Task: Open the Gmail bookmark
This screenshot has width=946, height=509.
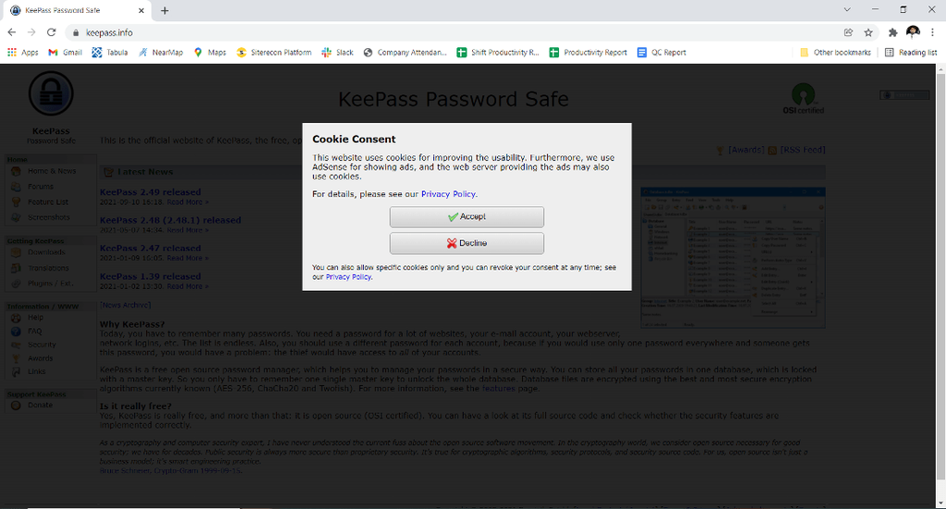Action: [x=66, y=53]
